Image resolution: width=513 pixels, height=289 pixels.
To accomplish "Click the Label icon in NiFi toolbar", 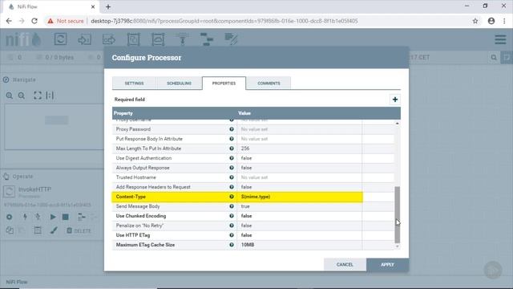I will click(x=231, y=39).
